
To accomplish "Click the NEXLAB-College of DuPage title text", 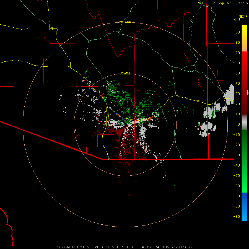I will click(x=221, y=3).
